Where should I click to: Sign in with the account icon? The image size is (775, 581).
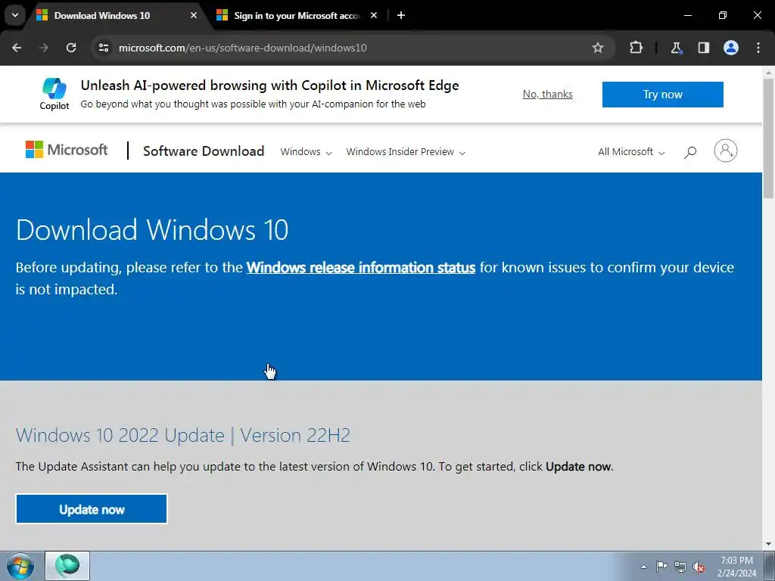click(x=725, y=151)
